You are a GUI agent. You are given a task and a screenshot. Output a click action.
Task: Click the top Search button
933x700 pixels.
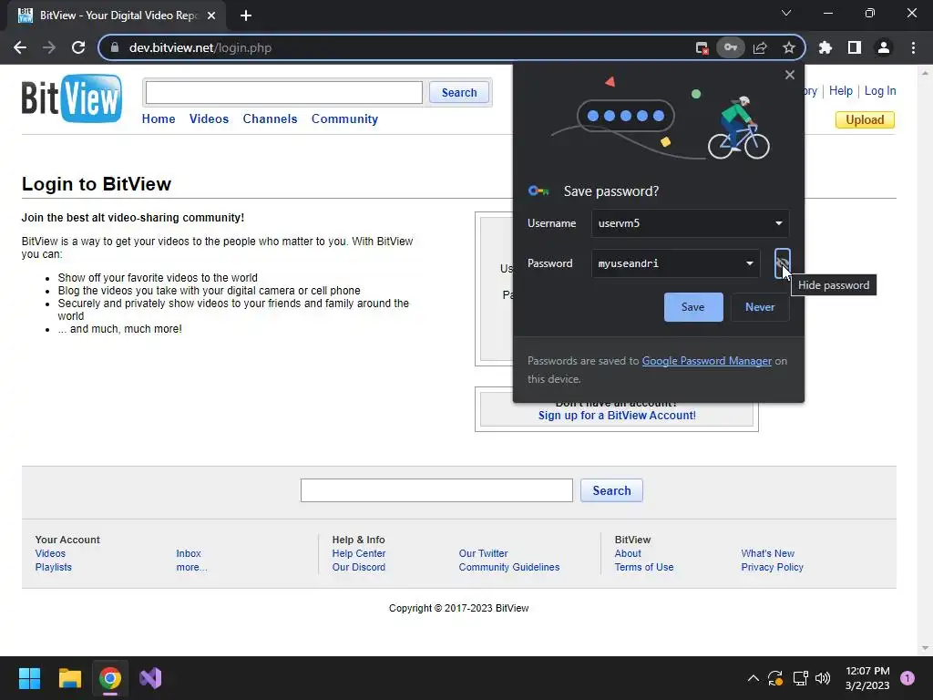point(459,92)
